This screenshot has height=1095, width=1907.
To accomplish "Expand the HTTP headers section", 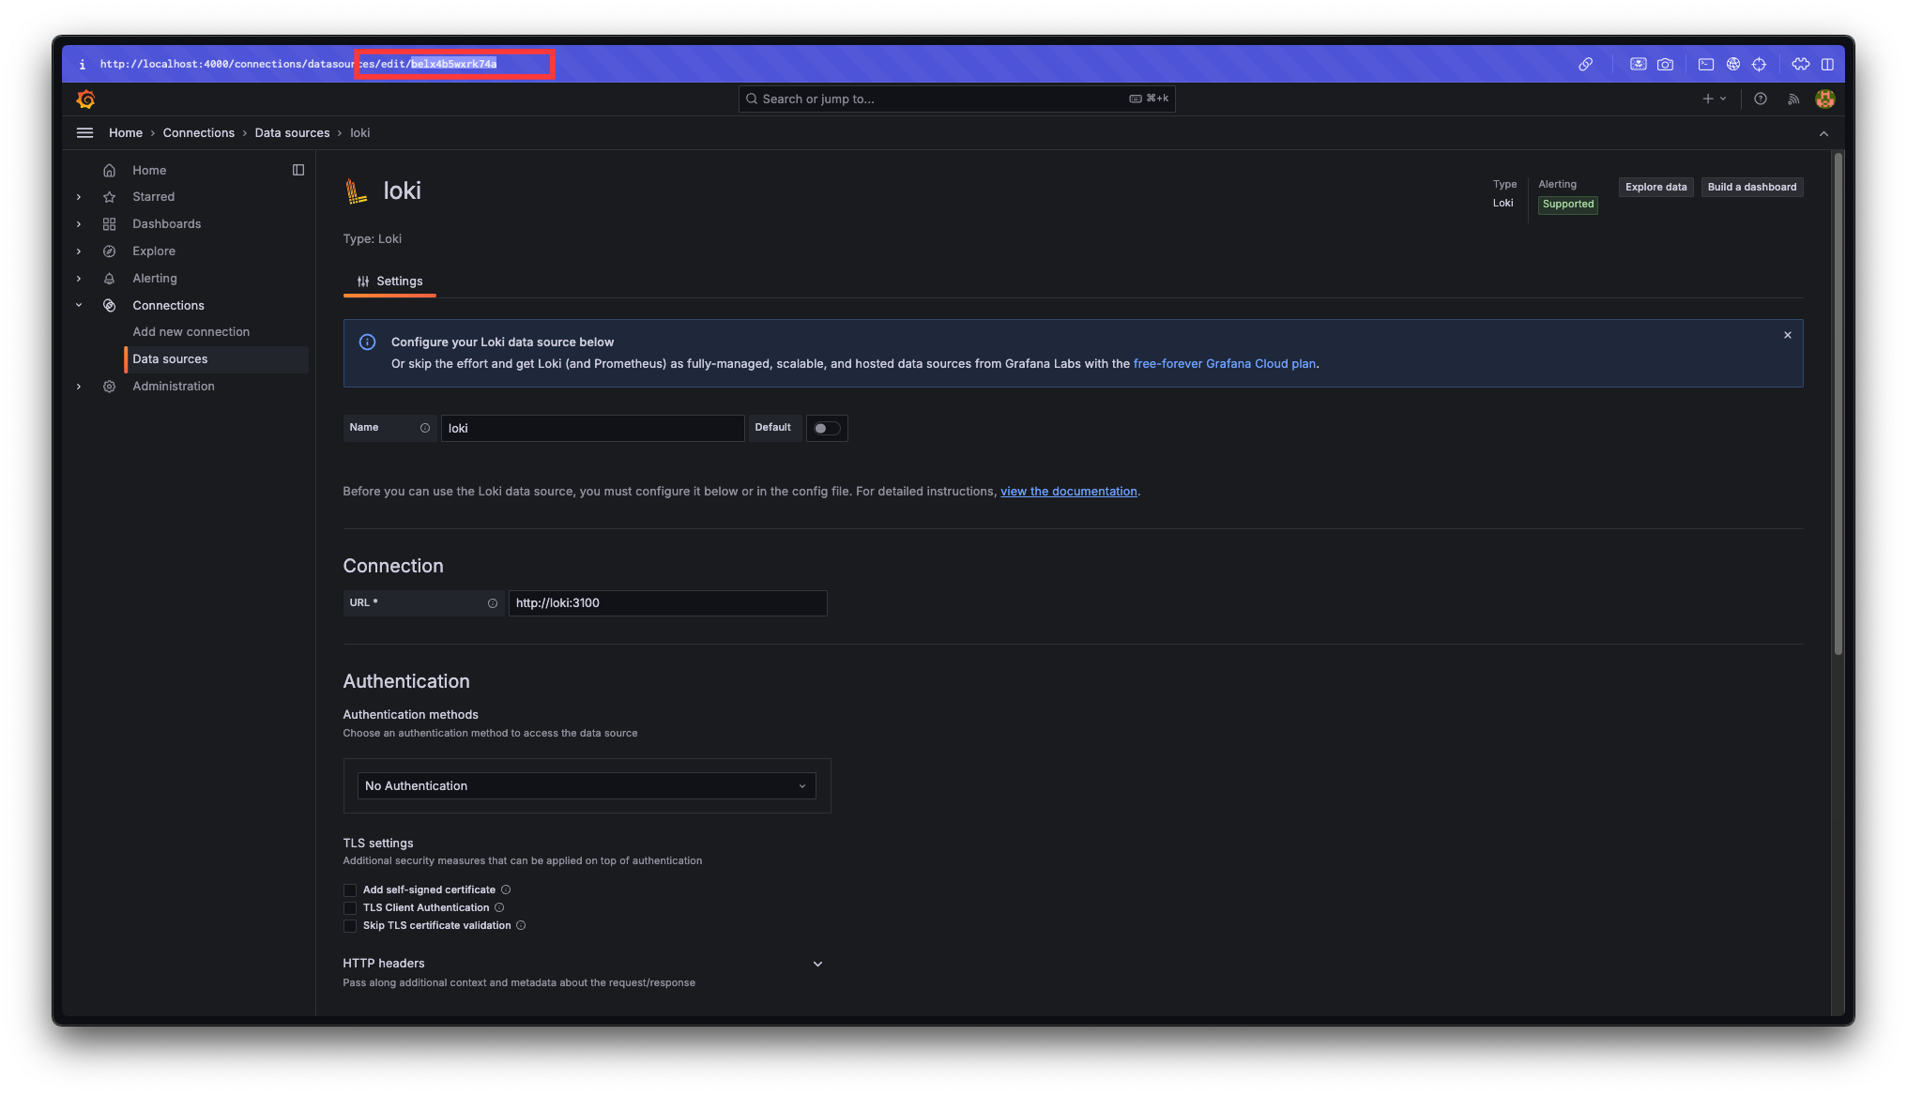I will pyautogui.click(x=817, y=964).
